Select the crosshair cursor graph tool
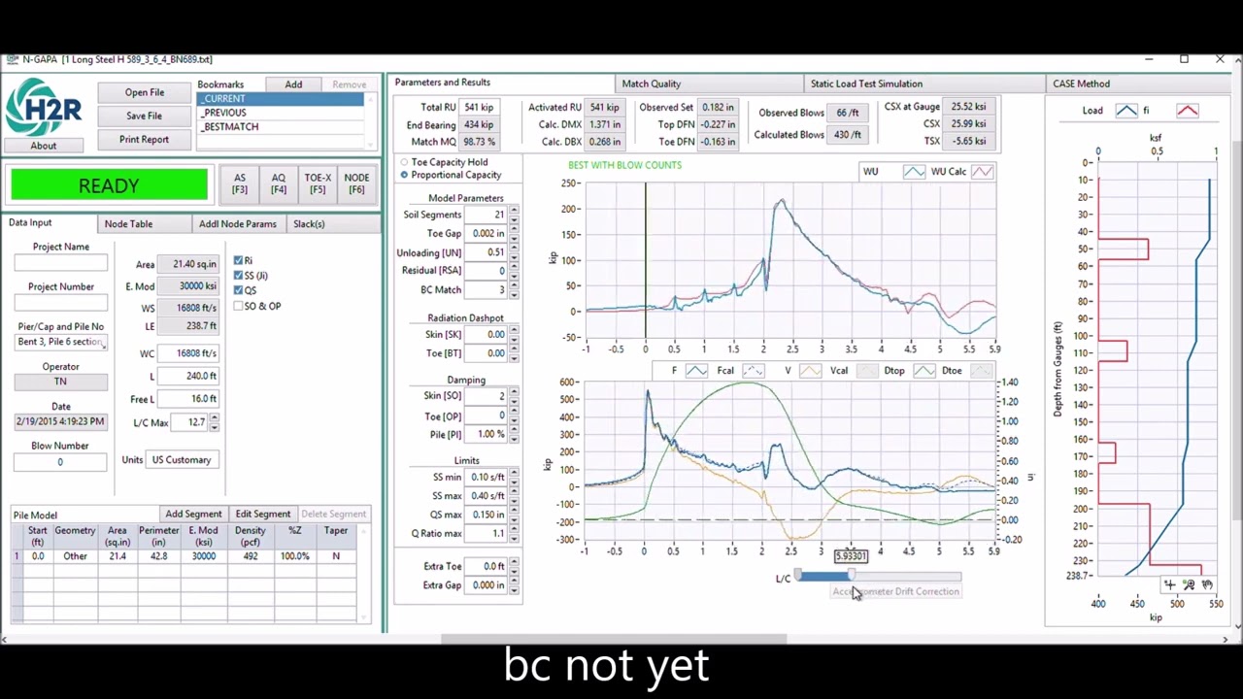 point(1170,584)
